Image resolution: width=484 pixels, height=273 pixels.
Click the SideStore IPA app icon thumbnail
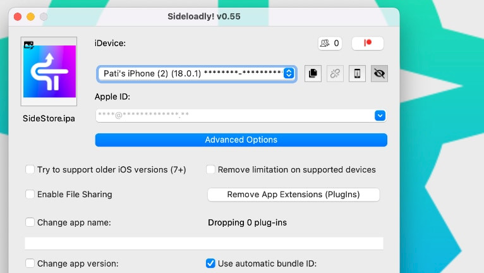tap(49, 71)
